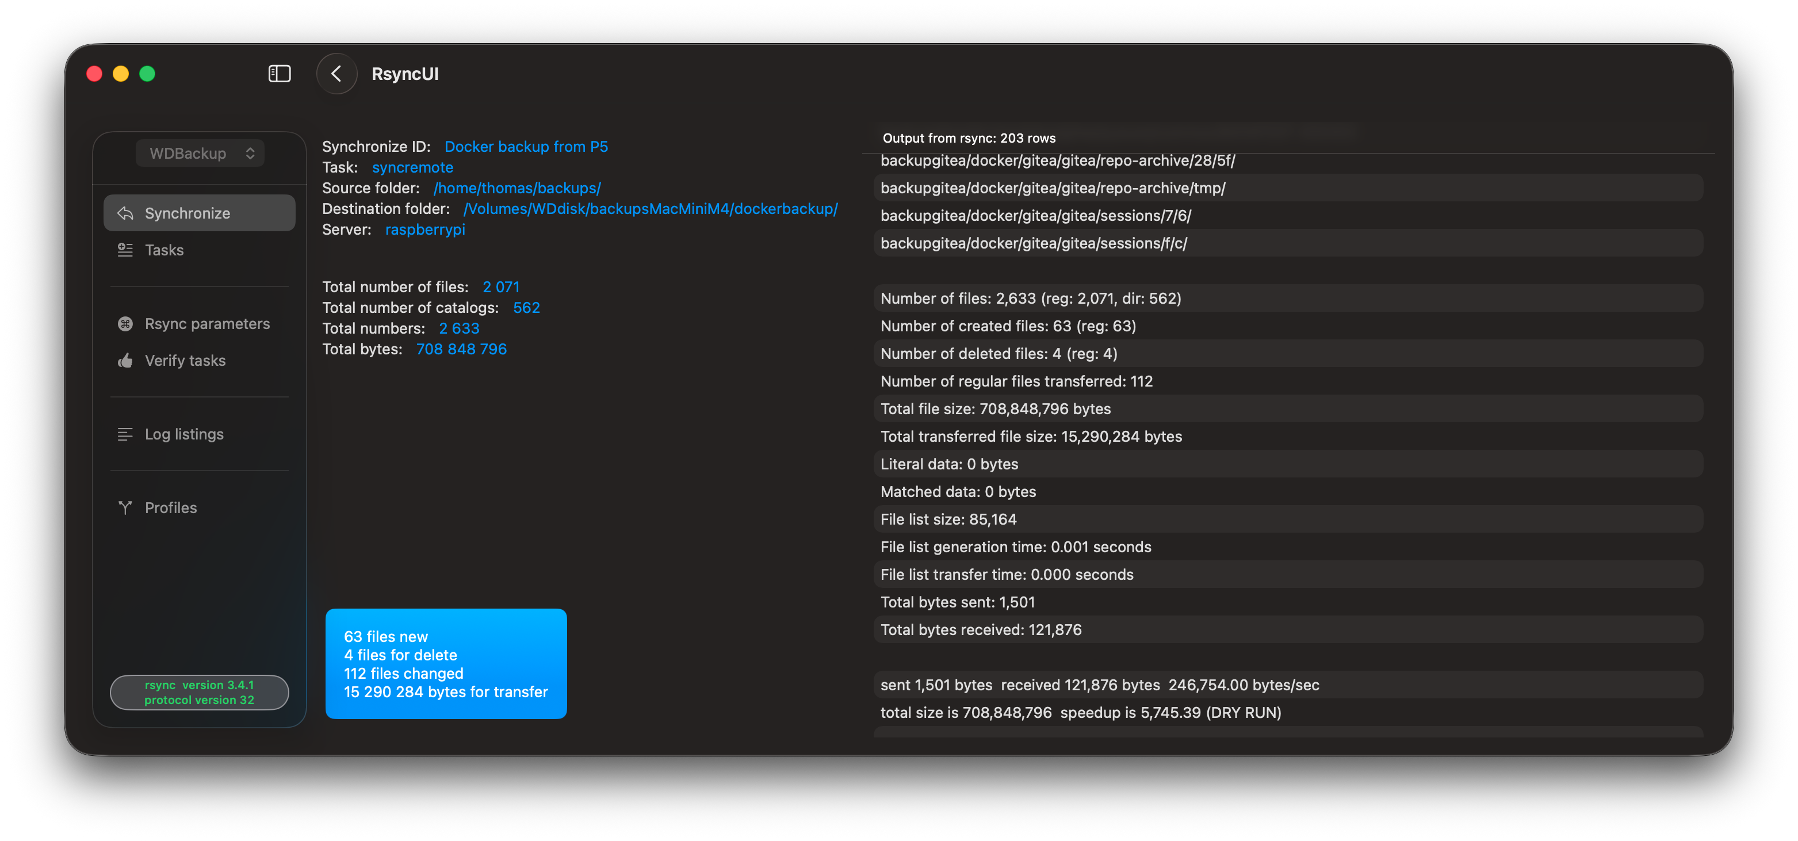1798x841 pixels.
Task: Click the Synchronize arrow icon
Action: [x=125, y=213]
